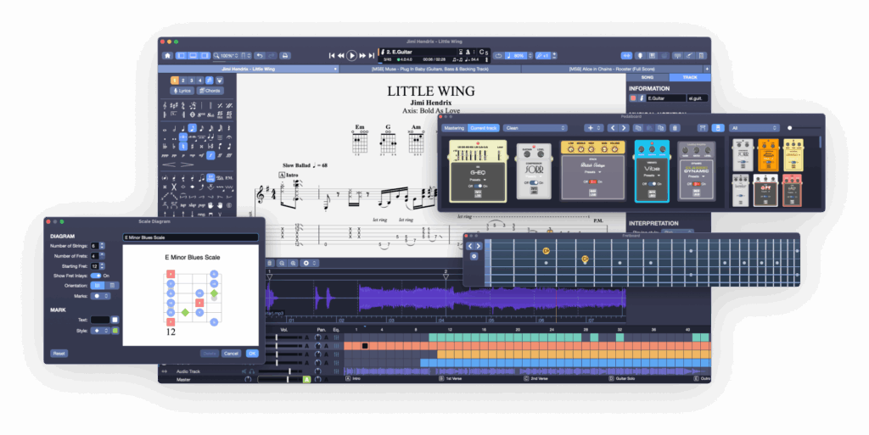Go to previous preset arrow in Pedalboard
Screen dimensions: 869x435
(x=612, y=128)
